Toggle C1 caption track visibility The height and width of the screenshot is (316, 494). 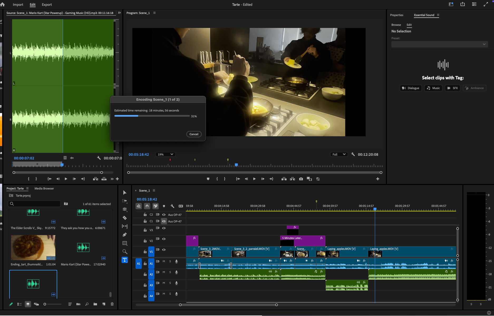click(164, 221)
